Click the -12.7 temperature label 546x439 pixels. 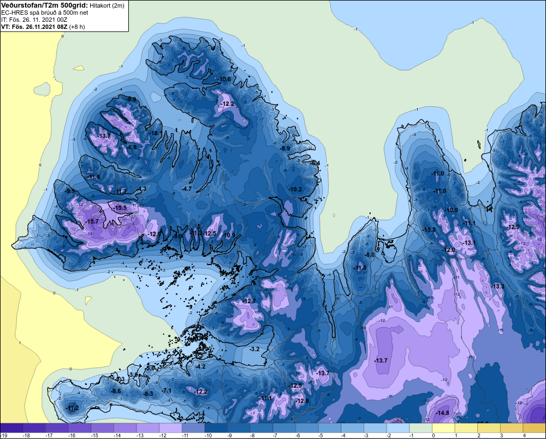click(250, 301)
